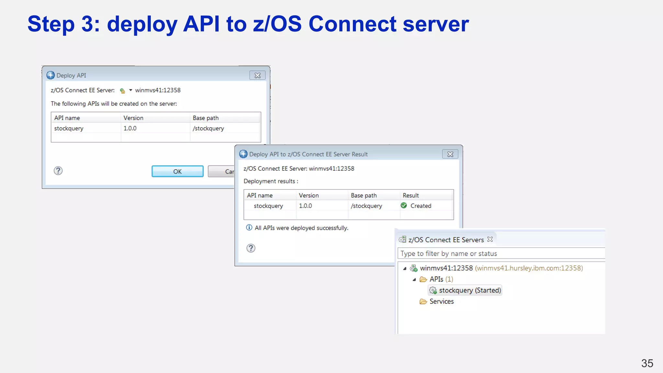
Task: Close the Deploy Result dialog
Action: pos(450,154)
